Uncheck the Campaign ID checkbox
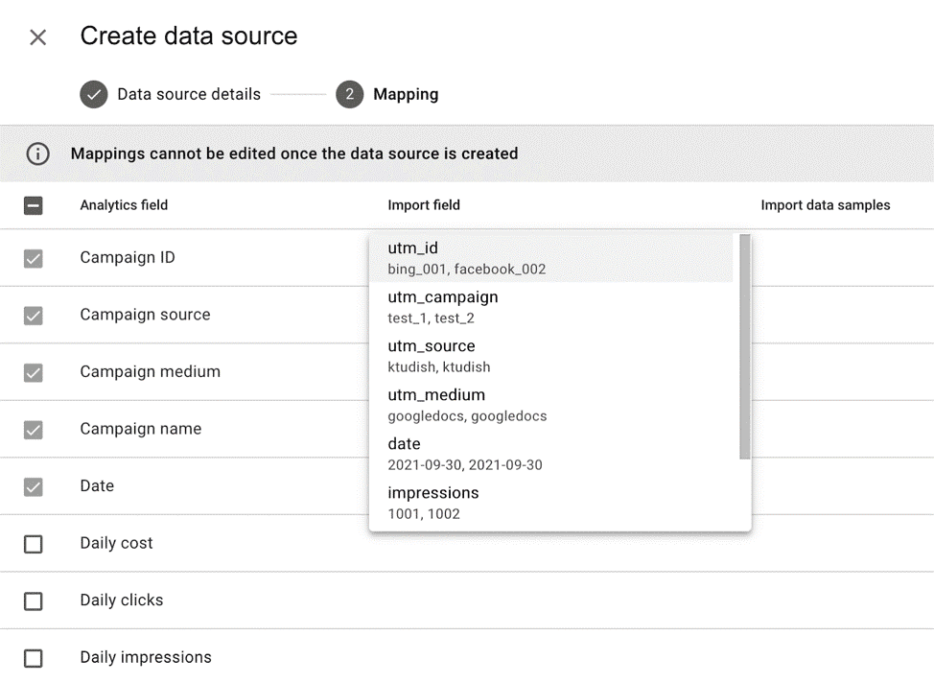This screenshot has height=683, width=934. [35, 257]
